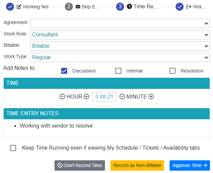Check the Internal notes checkbox

[x=118, y=71]
